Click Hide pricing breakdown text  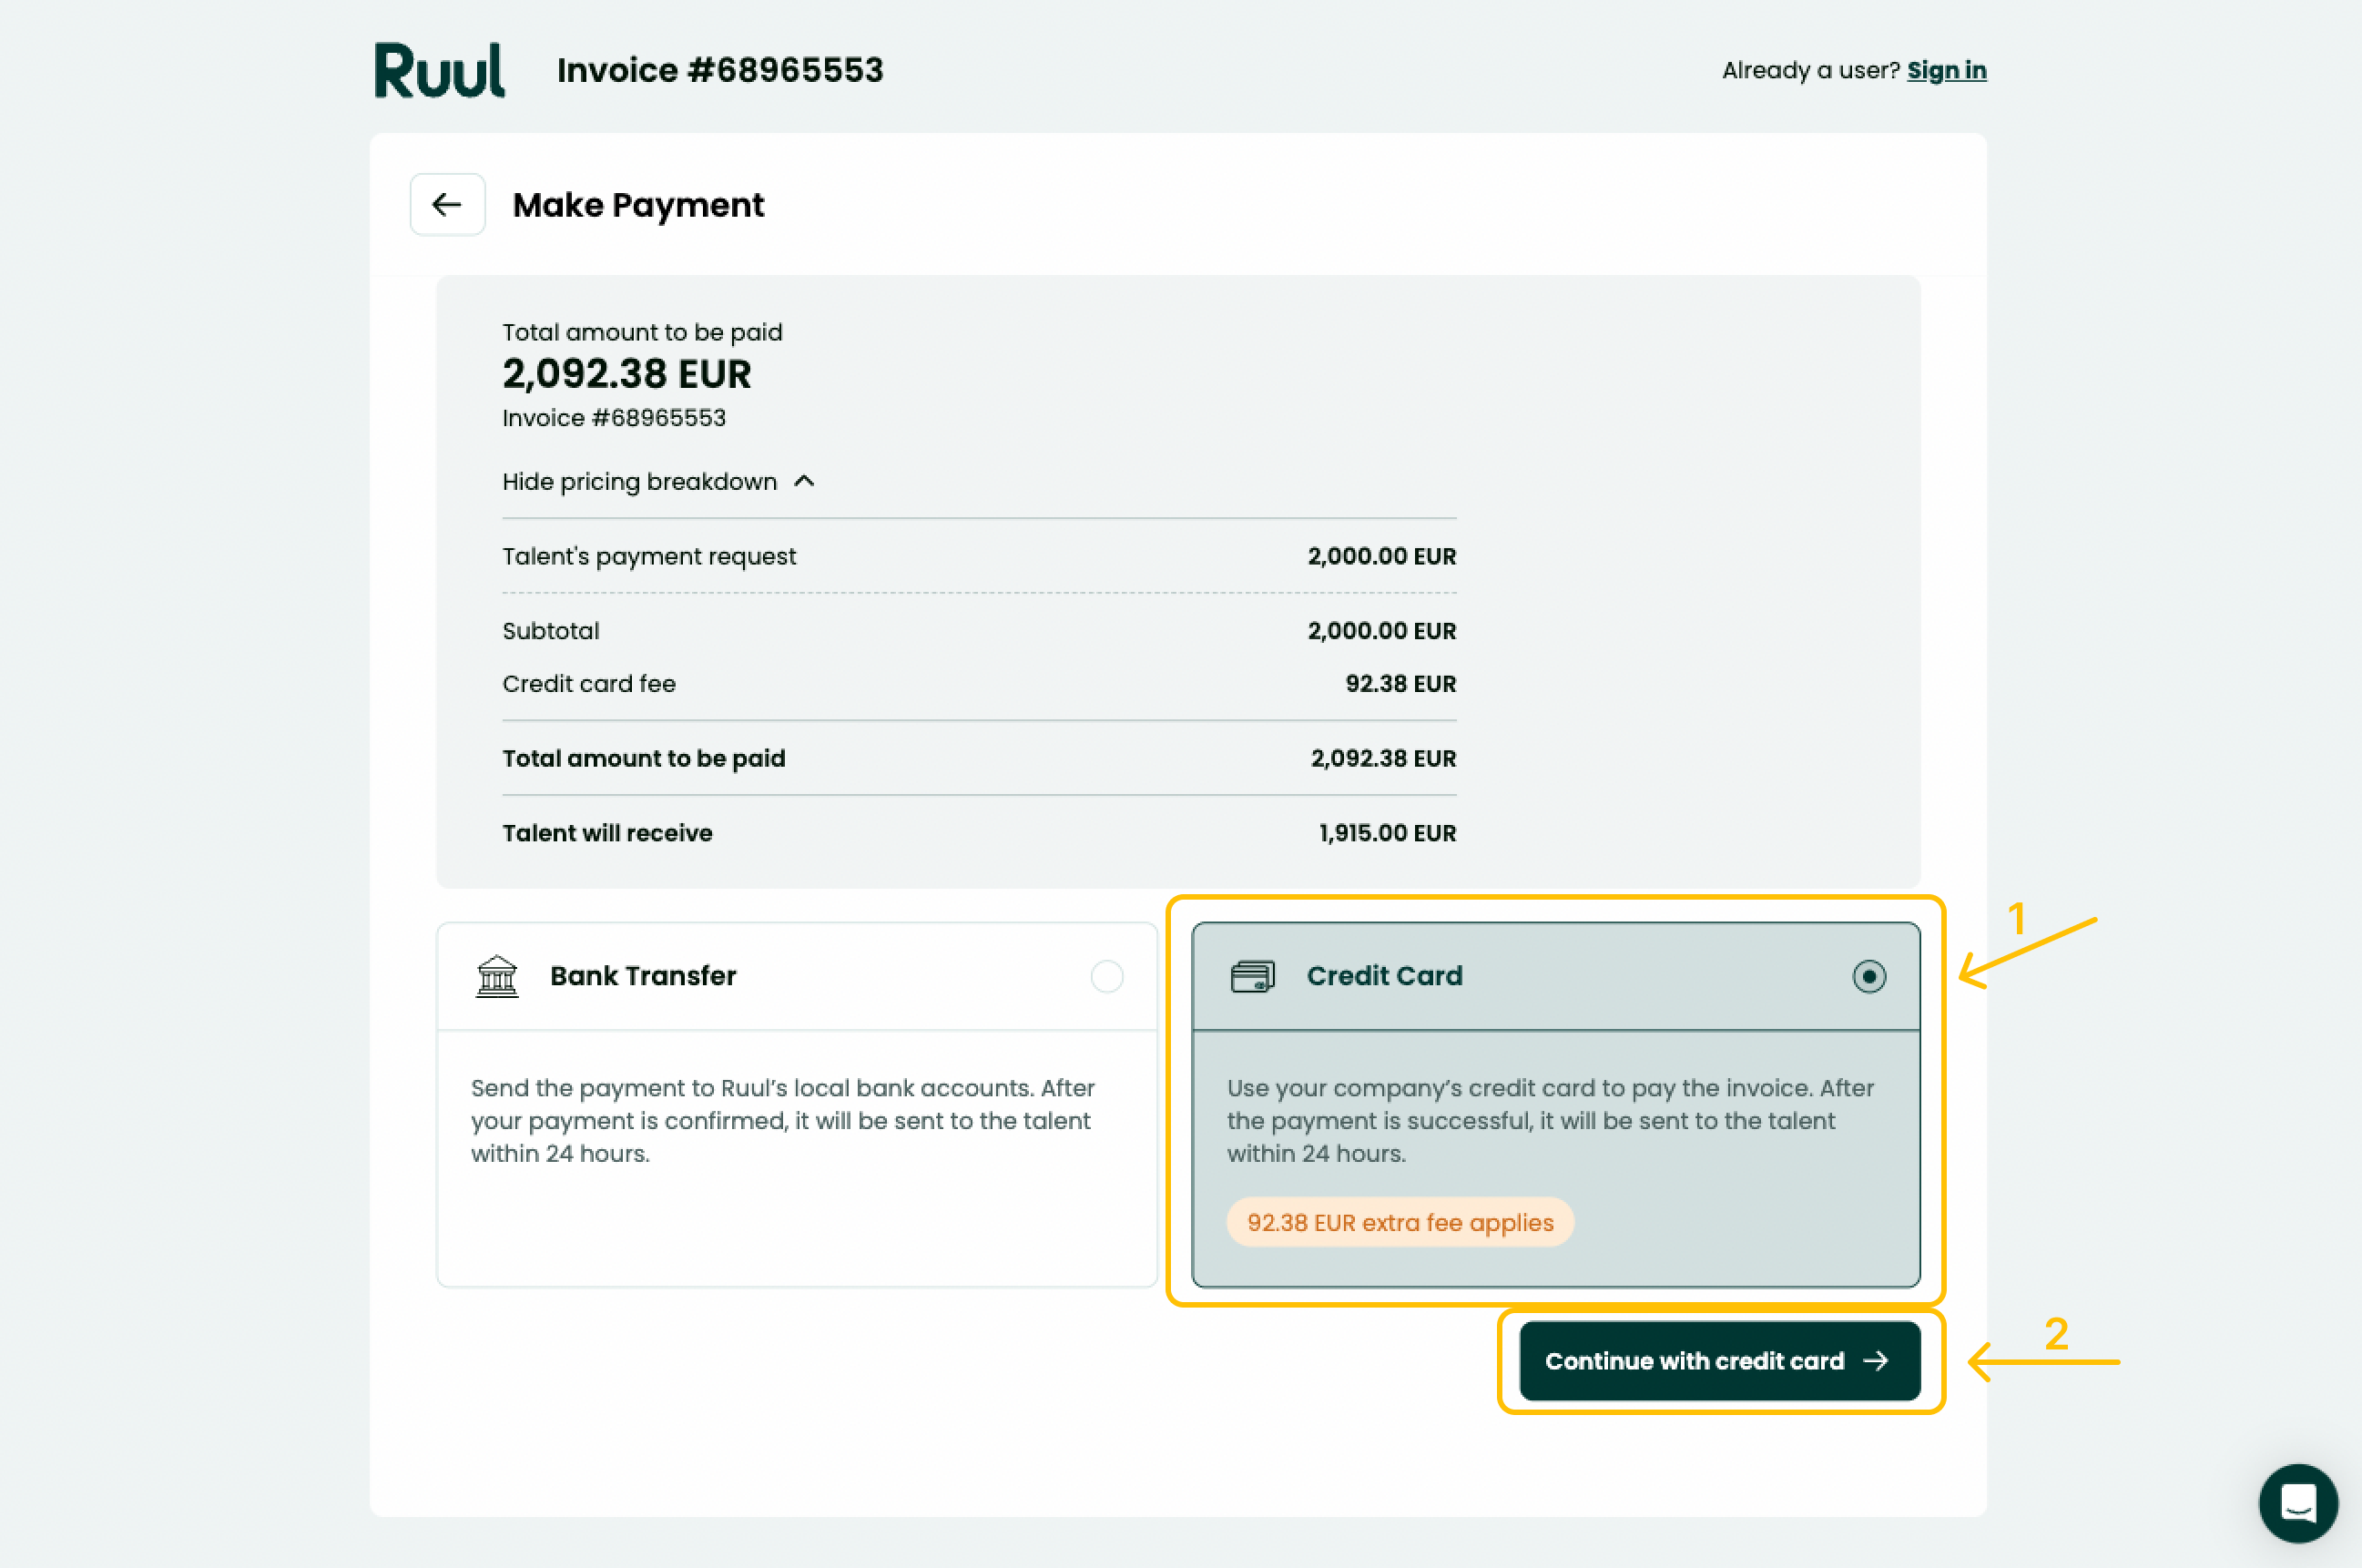(x=639, y=481)
